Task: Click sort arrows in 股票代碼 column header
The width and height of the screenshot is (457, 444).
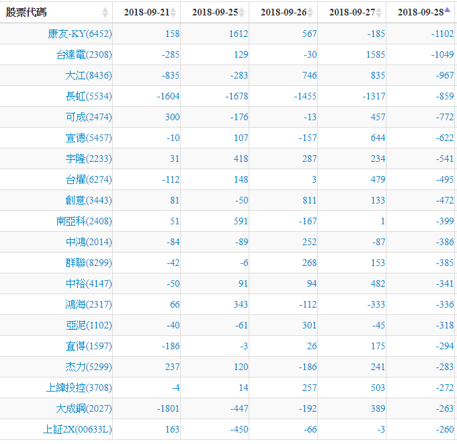Action: 105,13
